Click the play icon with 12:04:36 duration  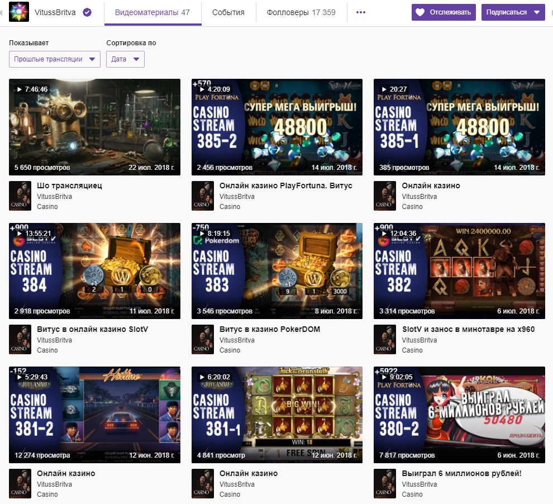point(384,233)
